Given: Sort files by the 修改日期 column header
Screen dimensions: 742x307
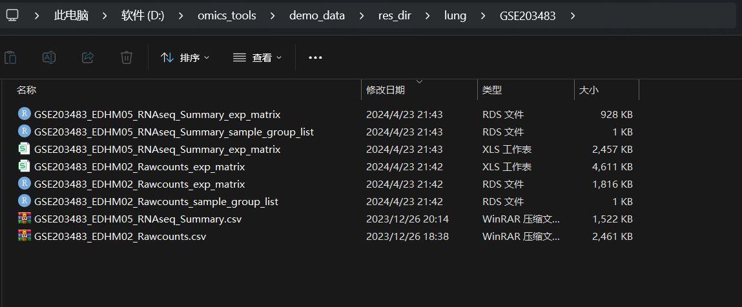Looking at the screenshot, I should click(x=419, y=90).
